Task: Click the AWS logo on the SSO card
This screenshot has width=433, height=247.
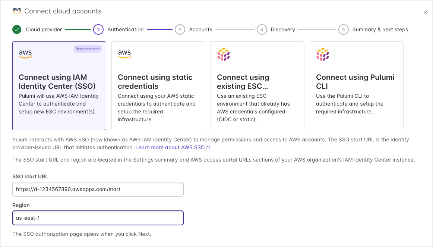Action: pyautogui.click(x=25, y=54)
